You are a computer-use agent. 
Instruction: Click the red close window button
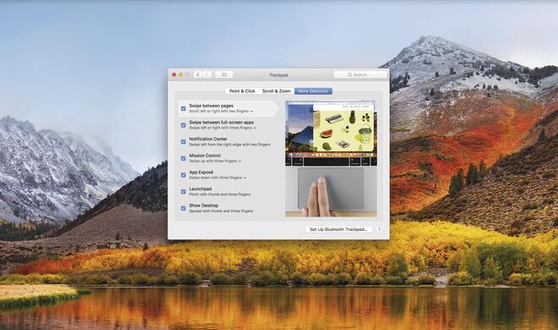tap(174, 74)
